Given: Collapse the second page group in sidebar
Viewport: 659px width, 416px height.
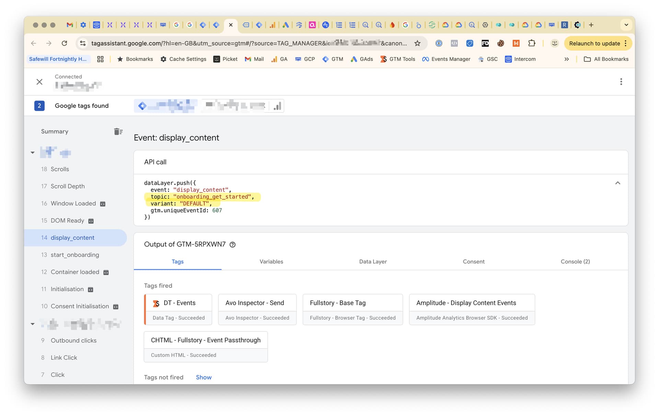Looking at the screenshot, I should tap(33, 324).
